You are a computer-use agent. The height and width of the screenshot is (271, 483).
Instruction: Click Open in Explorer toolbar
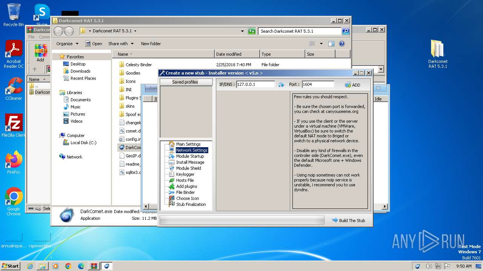tap(94, 44)
